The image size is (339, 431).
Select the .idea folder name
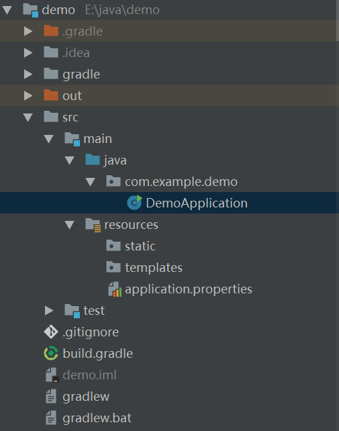click(x=76, y=52)
